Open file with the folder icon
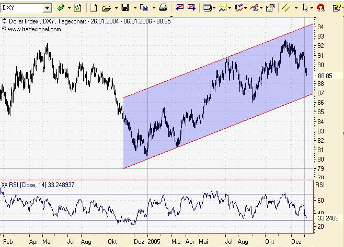 pos(107,8)
